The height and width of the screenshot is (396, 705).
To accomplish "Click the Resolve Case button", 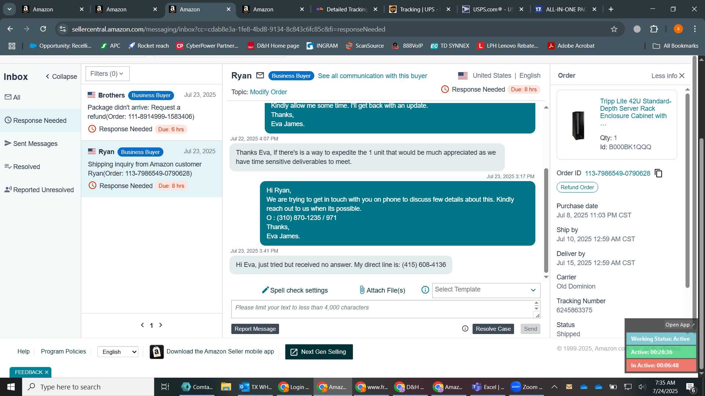I will tap(493, 329).
